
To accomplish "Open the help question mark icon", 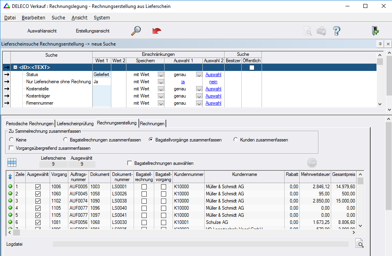I will pos(337,31).
